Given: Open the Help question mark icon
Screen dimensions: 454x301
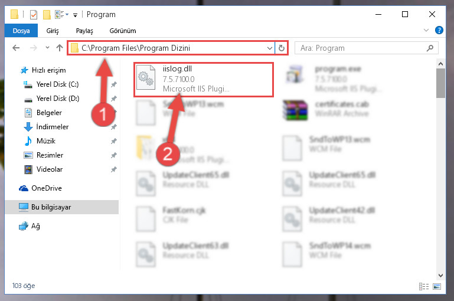Looking at the screenshot, I should [x=439, y=30].
